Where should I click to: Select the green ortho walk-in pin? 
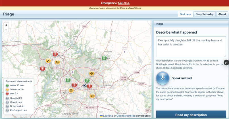pos(87,80)
